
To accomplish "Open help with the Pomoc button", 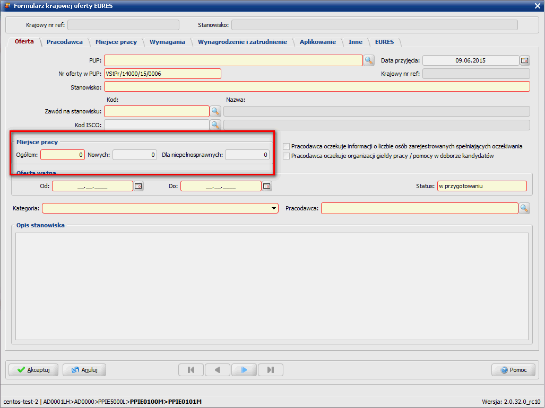I will click(x=513, y=370).
